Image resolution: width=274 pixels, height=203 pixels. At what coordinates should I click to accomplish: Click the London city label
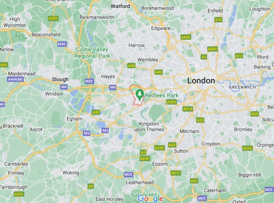201,81
